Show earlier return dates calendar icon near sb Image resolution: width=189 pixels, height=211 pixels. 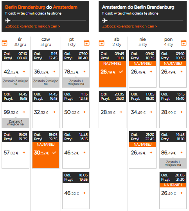pyautogui.click(x=101, y=43)
